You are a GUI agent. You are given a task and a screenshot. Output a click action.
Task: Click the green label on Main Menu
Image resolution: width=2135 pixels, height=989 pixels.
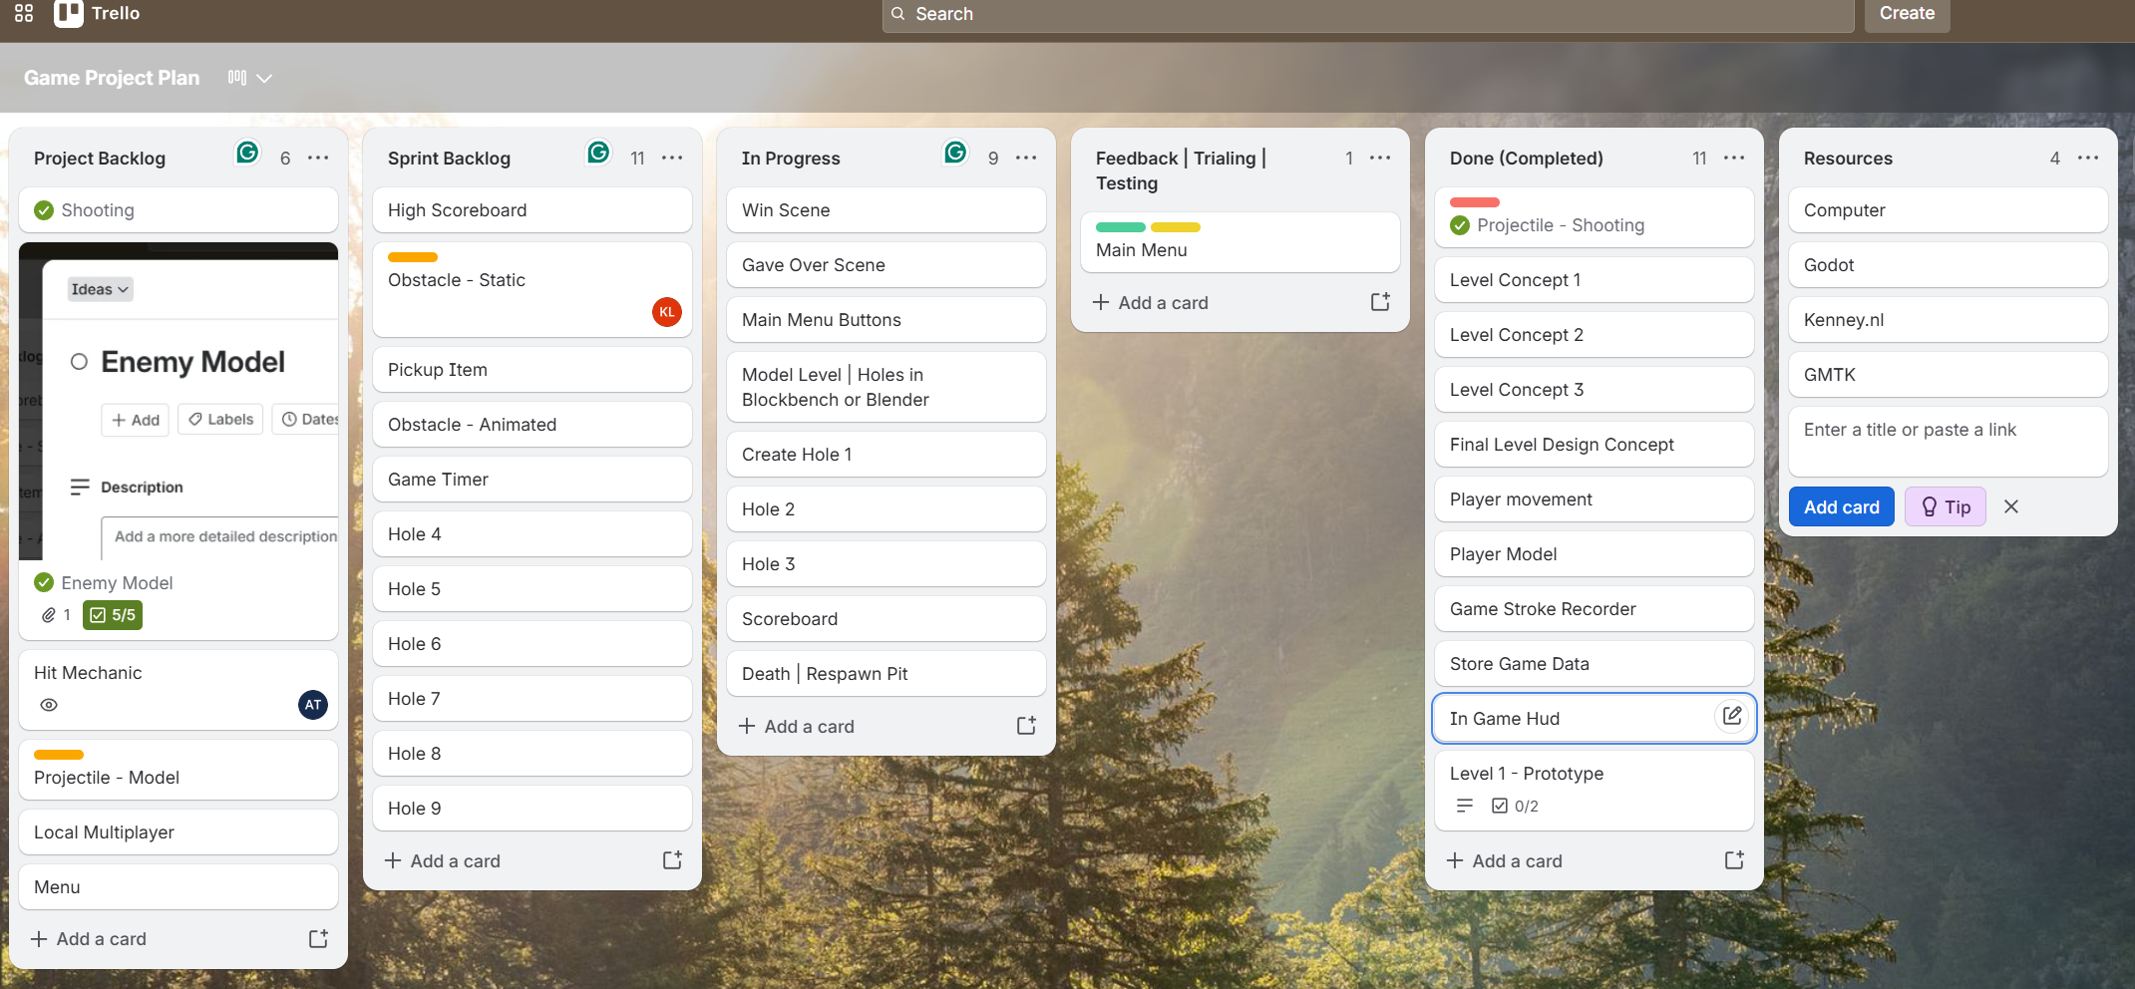pyautogui.click(x=1121, y=227)
